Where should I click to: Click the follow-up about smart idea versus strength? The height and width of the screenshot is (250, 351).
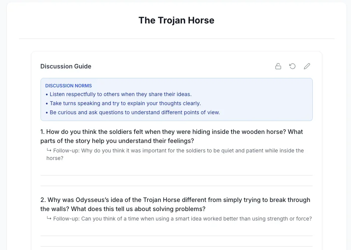(182, 219)
